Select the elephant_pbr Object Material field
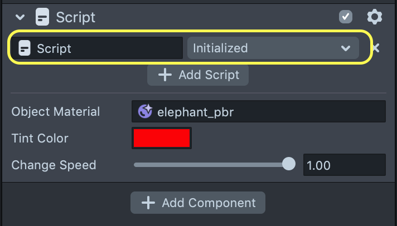Screen dimensions: 397x226 [259, 111]
